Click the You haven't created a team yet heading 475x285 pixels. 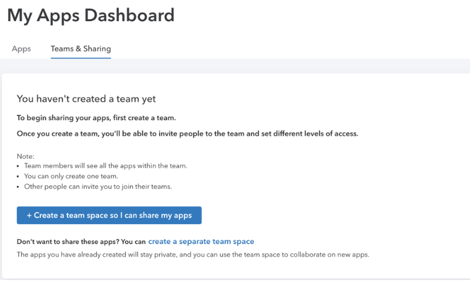[86, 99]
